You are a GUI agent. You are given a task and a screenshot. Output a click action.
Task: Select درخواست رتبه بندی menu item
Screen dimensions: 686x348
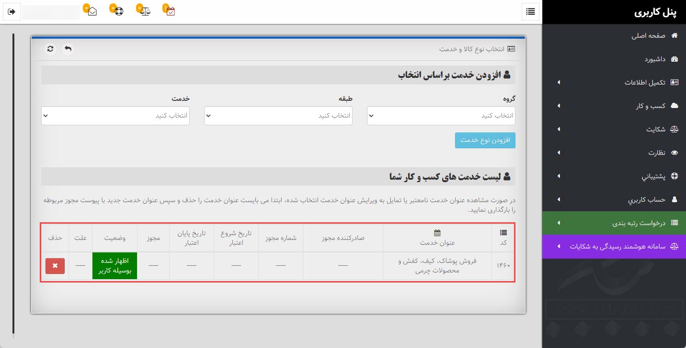(614, 223)
